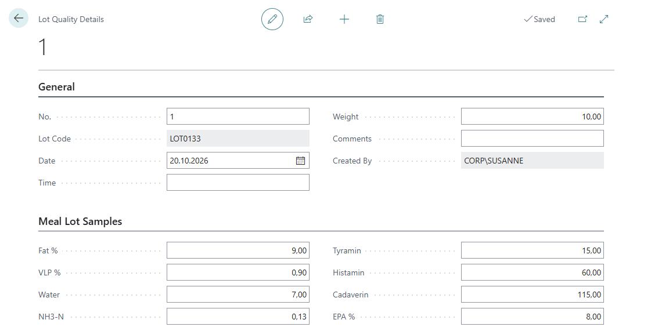651x327 pixels.
Task: Edit the VLP % value
Action: [238, 272]
